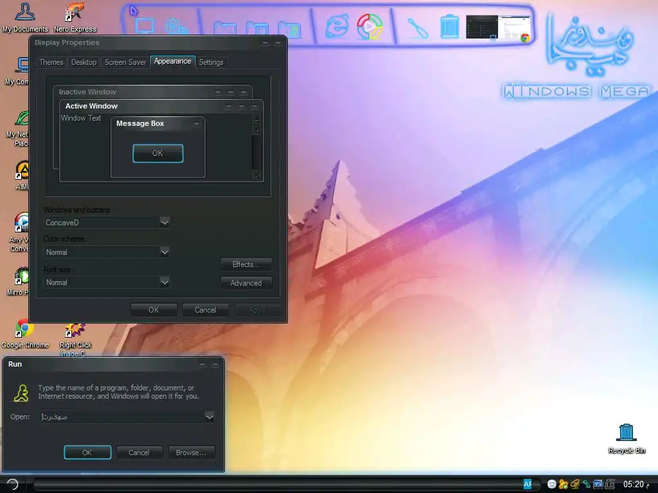
Task: Open the Color scheme dropdown
Action: tap(107, 252)
